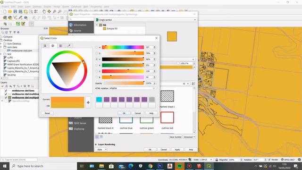Image resolution: width=302 pixels, height=170 pixels.
Task: Switch to the color wheel tab
Action: tap(53, 46)
